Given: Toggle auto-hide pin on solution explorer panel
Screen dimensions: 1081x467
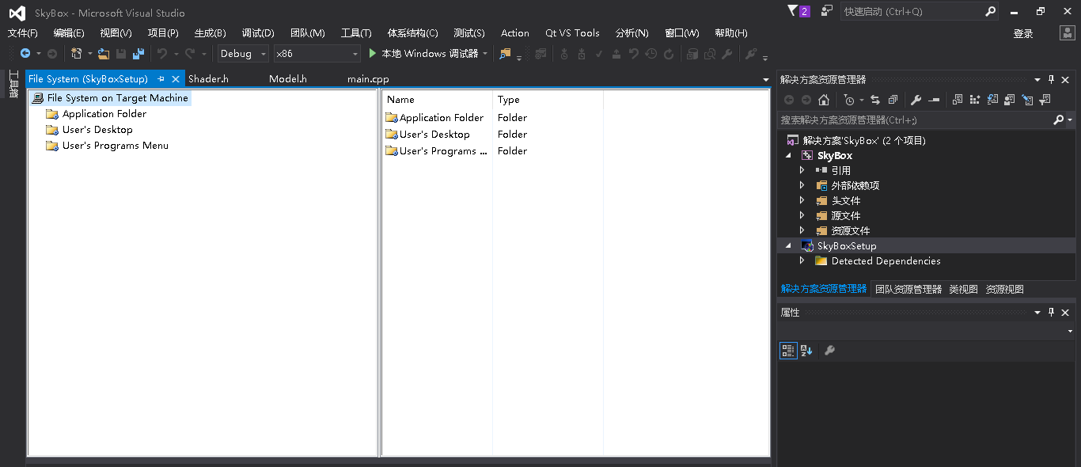Looking at the screenshot, I should [1052, 79].
